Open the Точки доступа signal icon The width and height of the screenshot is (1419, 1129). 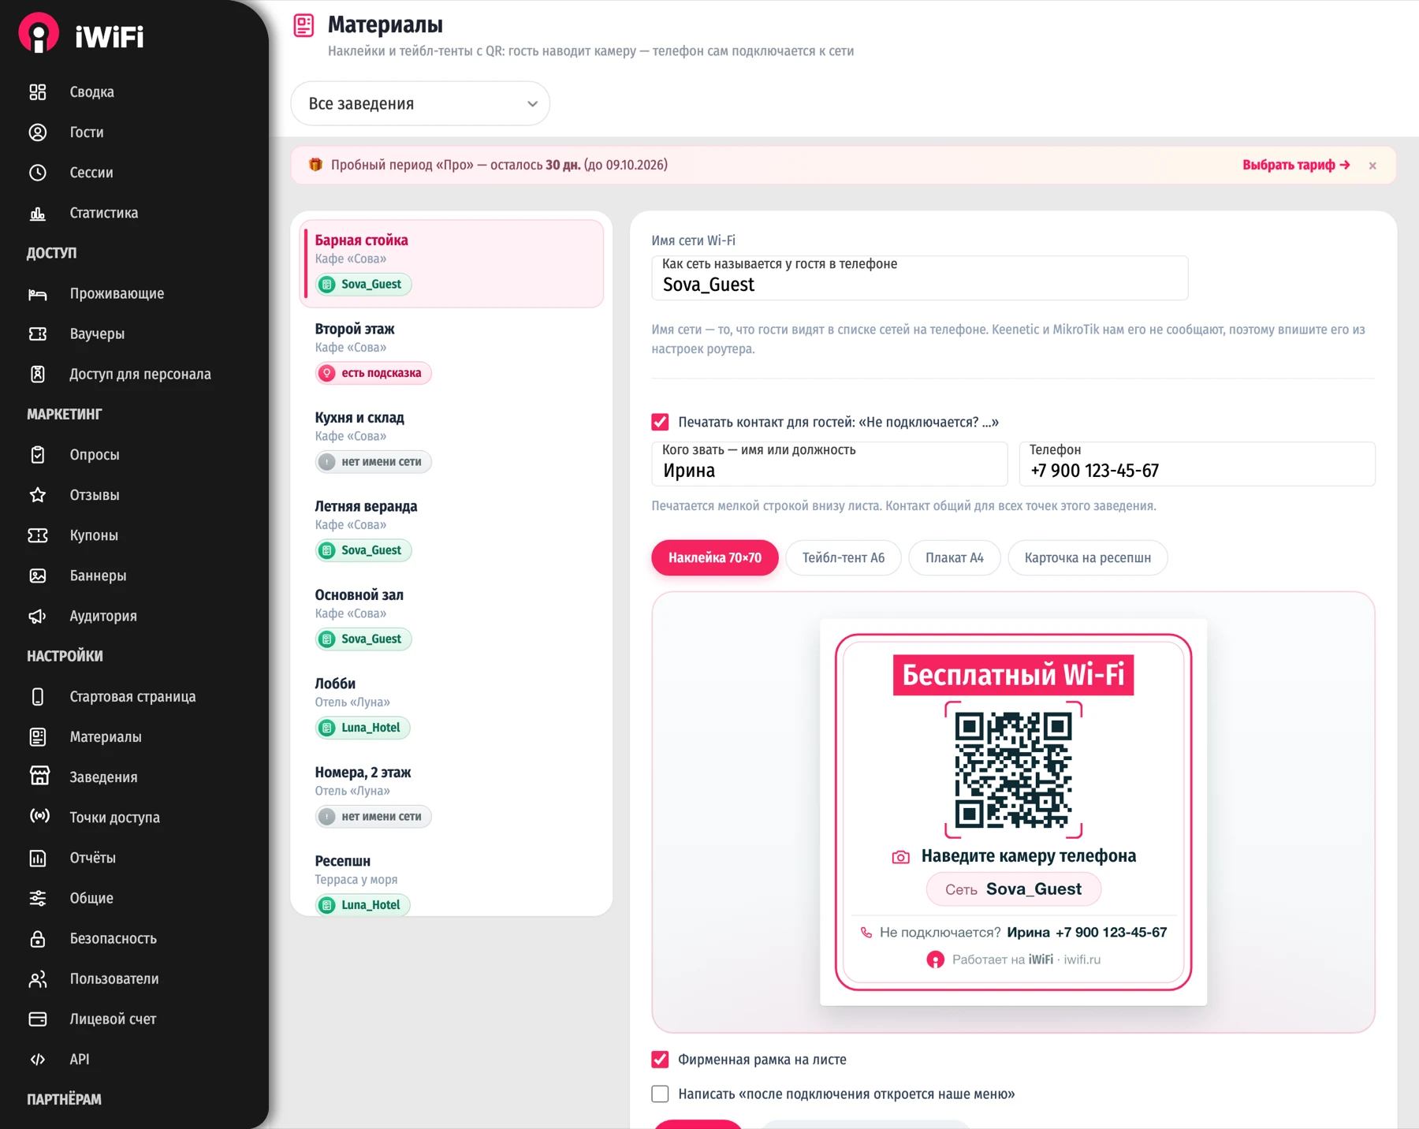(39, 817)
